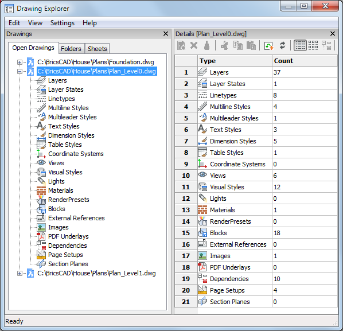Expand the Plan_Level1.dwg drawing node
The width and height of the screenshot is (343, 331).
20,273
